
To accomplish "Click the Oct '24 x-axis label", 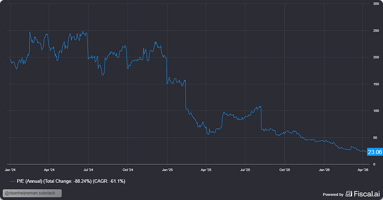I will 128,170.
